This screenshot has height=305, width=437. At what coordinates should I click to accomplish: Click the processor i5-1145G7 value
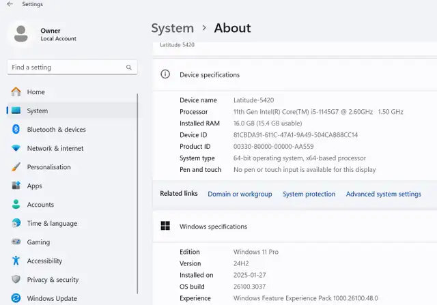pyautogui.click(x=318, y=112)
